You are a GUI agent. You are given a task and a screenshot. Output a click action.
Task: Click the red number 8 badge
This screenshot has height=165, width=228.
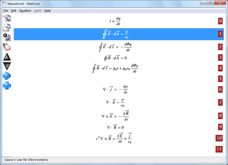coord(220,116)
